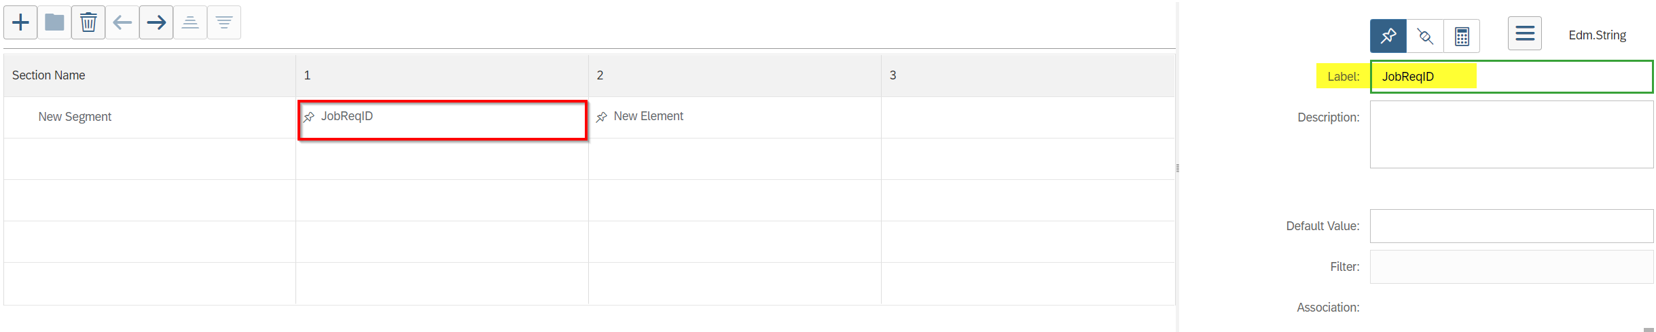The height and width of the screenshot is (332, 1656).
Task: Click the right arrow move icon
Action: (x=156, y=22)
